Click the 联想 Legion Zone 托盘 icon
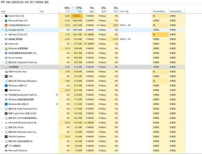This screenshot has height=155, width=202. pyautogui.click(x=6, y=113)
